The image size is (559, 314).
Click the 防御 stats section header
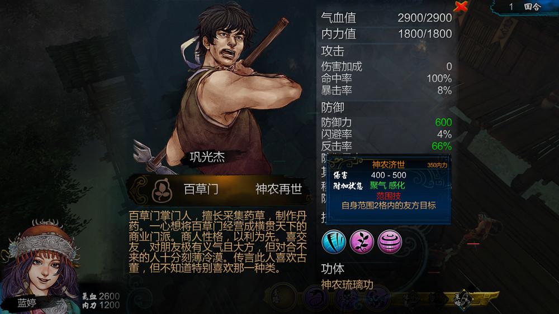tap(333, 107)
